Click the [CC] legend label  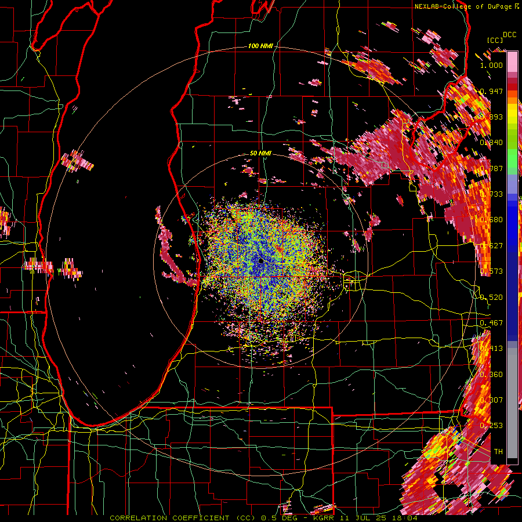click(495, 40)
